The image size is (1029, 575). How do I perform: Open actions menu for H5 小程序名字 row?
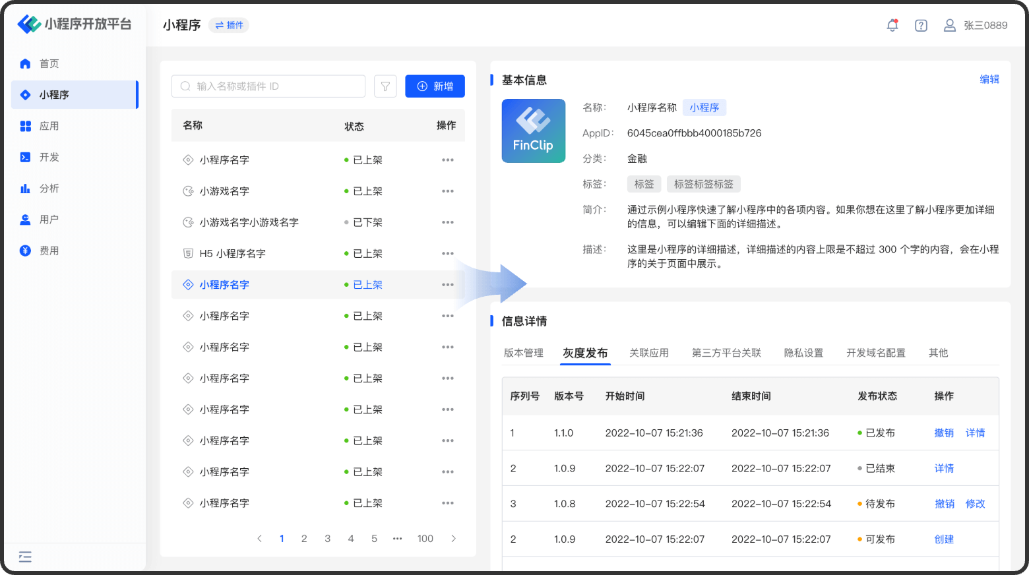(448, 254)
